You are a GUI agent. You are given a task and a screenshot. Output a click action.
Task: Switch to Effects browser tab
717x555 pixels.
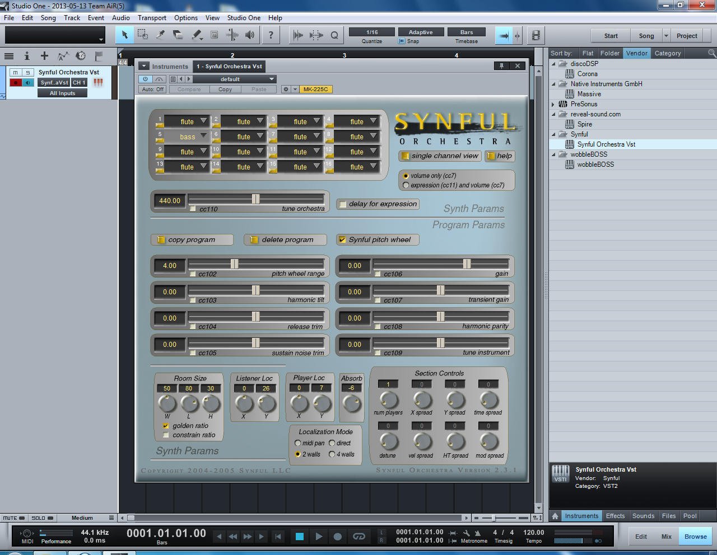[x=615, y=516]
